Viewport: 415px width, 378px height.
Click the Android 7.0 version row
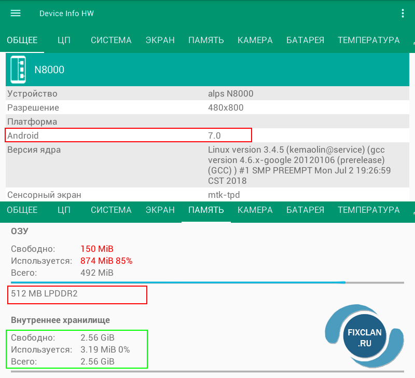[128, 135]
